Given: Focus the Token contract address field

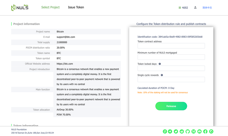Looking at the screenshot, I should pos(171,46).
